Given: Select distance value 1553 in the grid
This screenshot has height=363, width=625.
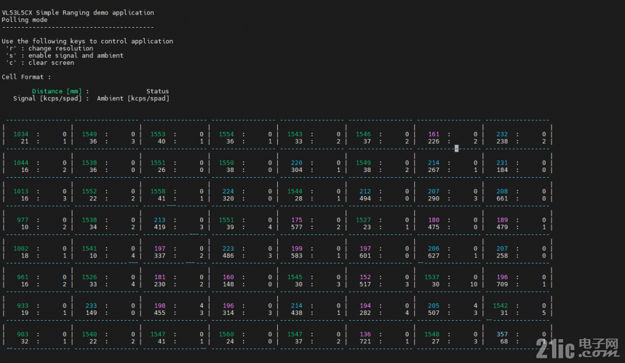Looking at the screenshot, I should (x=158, y=134).
